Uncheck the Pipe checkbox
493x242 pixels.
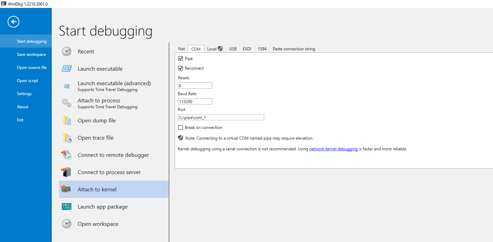(x=181, y=59)
